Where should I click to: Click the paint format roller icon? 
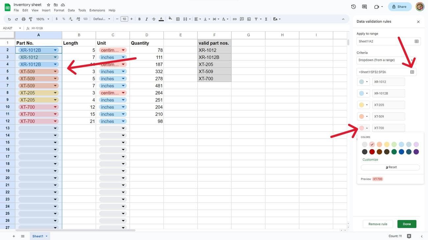coord(31,19)
